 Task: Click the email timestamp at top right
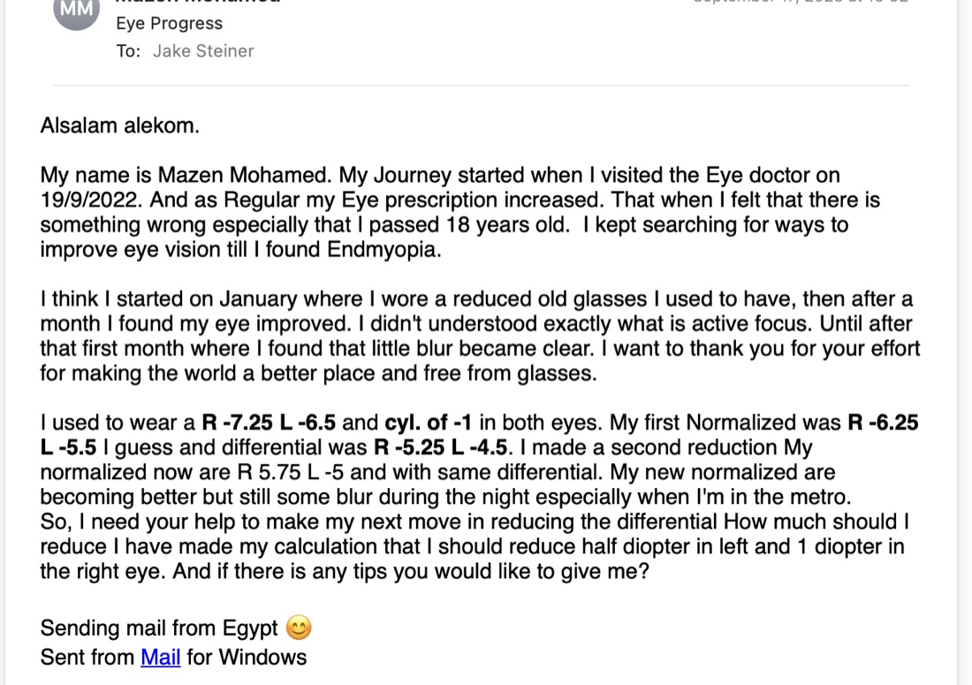801,2
